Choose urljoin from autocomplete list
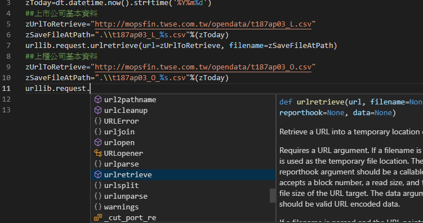This screenshot has height=223, width=423. (183, 132)
